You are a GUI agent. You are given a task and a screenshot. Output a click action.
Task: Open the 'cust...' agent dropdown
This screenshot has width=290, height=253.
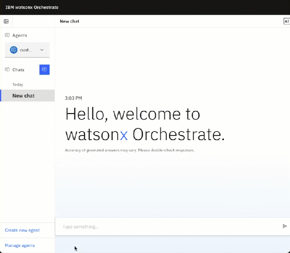27,50
